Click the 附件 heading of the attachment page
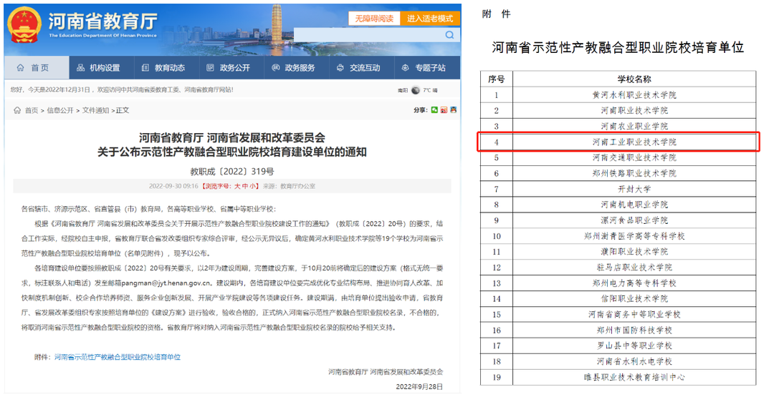Viewport: 774px width, 397px height. click(496, 14)
